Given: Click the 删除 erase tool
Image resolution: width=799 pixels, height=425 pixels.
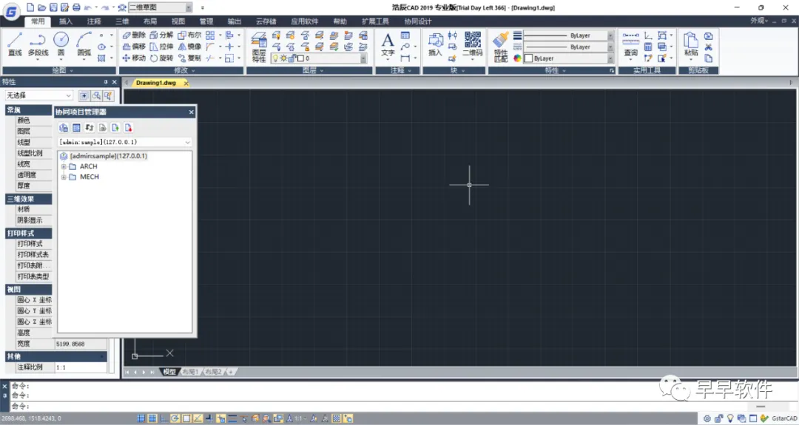Looking at the screenshot, I should tap(134, 35).
